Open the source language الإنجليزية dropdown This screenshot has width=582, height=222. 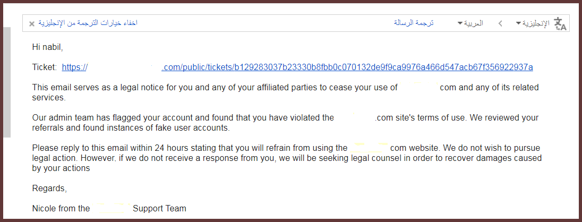tap(533, 23)
